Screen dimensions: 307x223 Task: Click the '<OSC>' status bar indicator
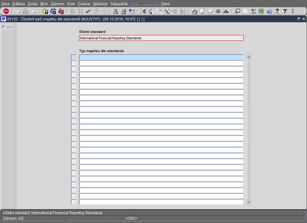click(x=131, y=218)
